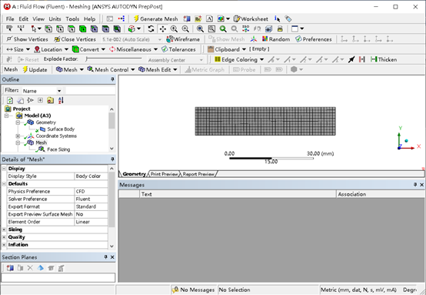Open the View menu

(x=38, y=18)
